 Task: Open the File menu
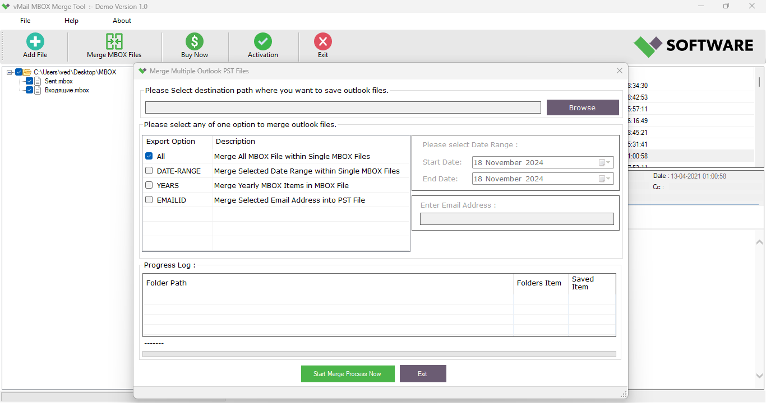(x=25, y=21)
